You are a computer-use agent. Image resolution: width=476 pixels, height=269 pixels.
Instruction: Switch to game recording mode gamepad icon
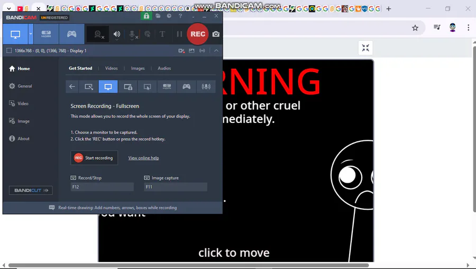(71, 34)
